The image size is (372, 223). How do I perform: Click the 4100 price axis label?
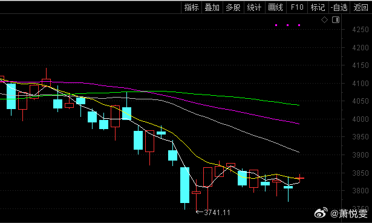pyautogui.click(x=361, y=84)
